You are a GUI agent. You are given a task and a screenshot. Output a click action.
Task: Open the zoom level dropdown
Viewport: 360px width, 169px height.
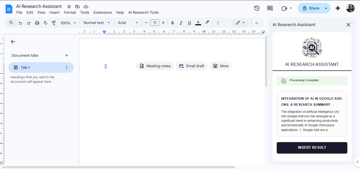68,23
